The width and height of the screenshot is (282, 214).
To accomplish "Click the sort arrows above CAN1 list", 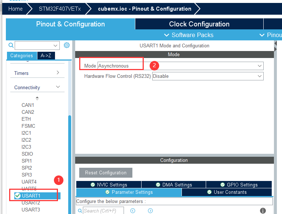I will click(x=37, y=98).
